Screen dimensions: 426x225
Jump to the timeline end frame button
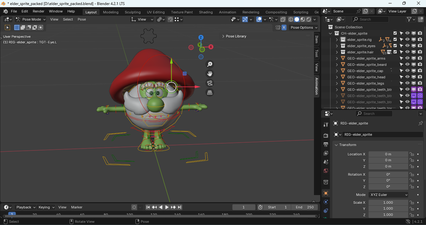click(180, 207)
